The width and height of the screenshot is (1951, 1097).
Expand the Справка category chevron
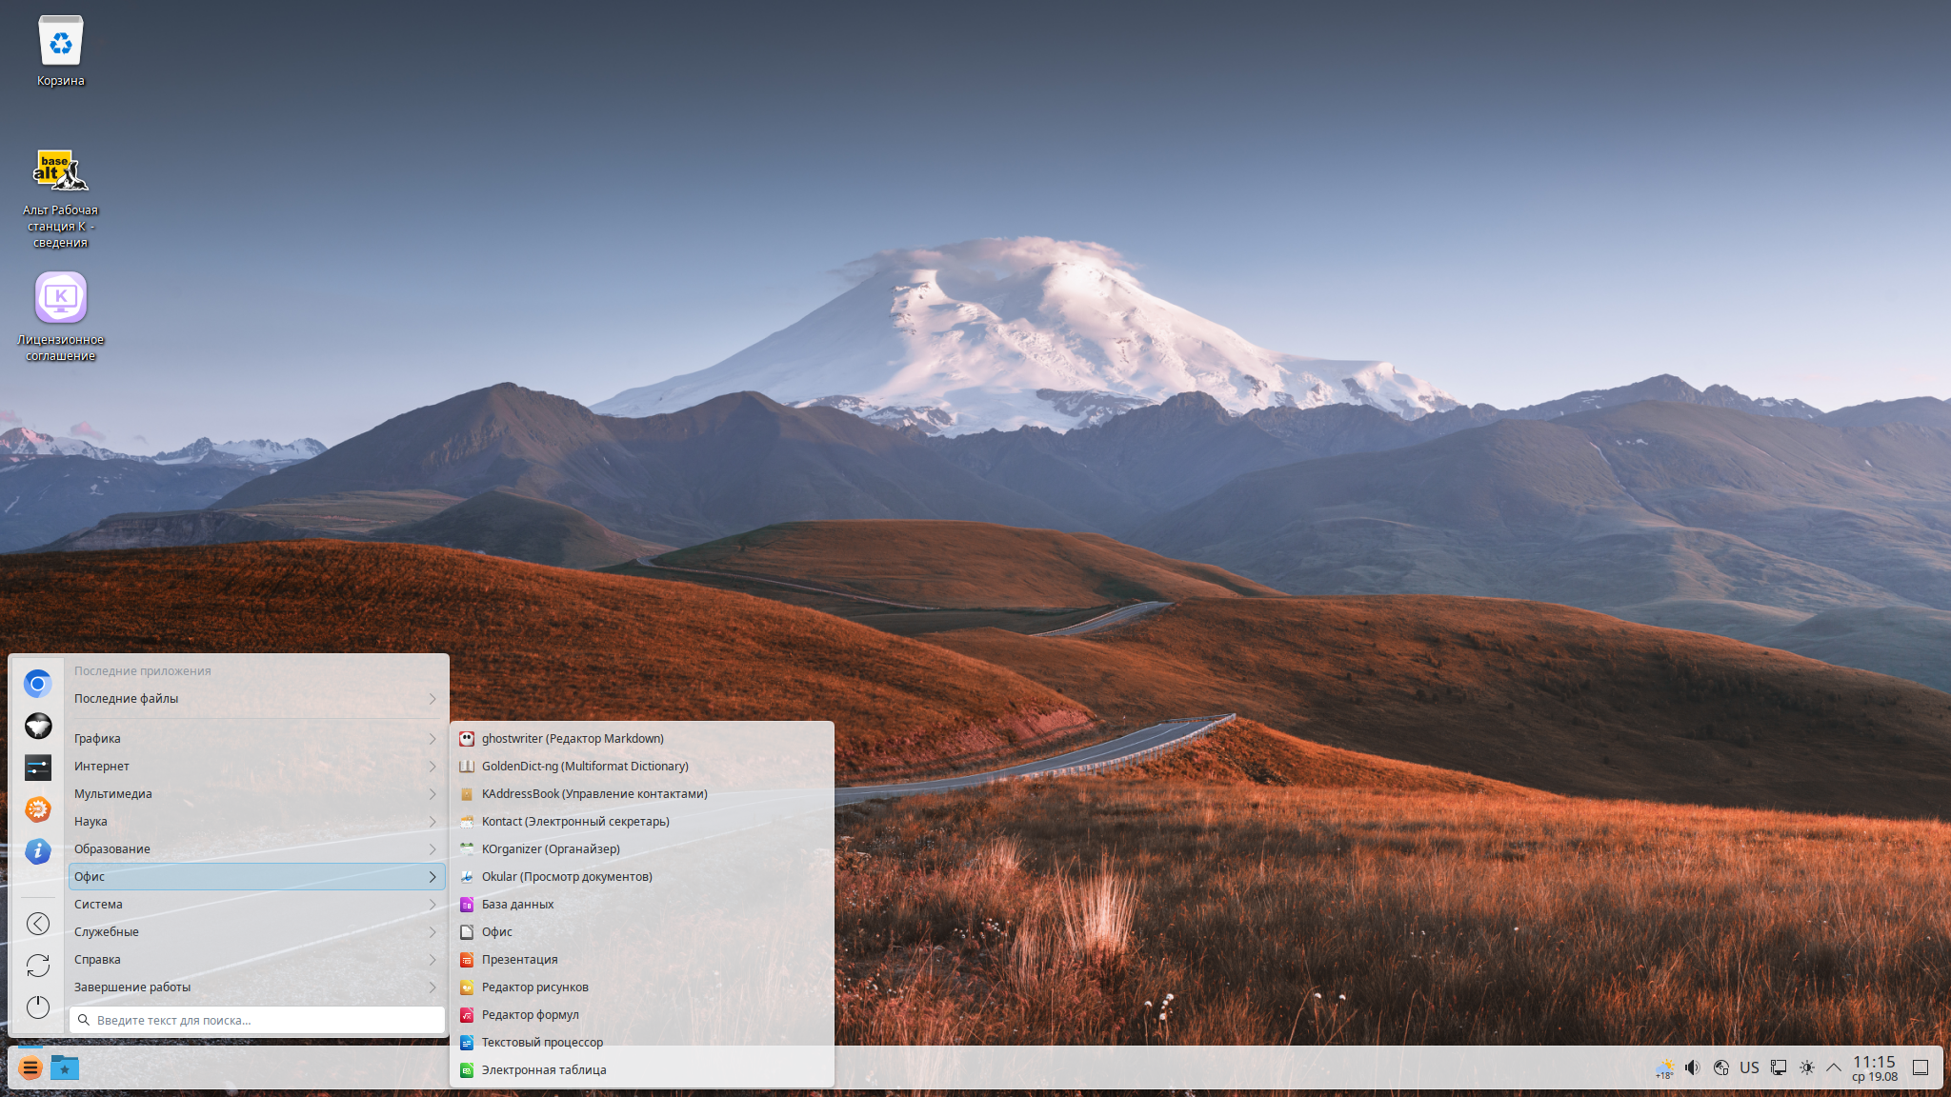432,960
